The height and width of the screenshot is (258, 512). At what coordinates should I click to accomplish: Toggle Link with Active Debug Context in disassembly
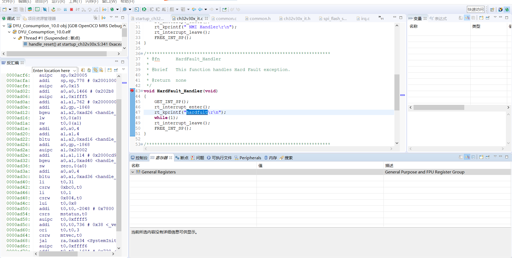pos(95,70)
